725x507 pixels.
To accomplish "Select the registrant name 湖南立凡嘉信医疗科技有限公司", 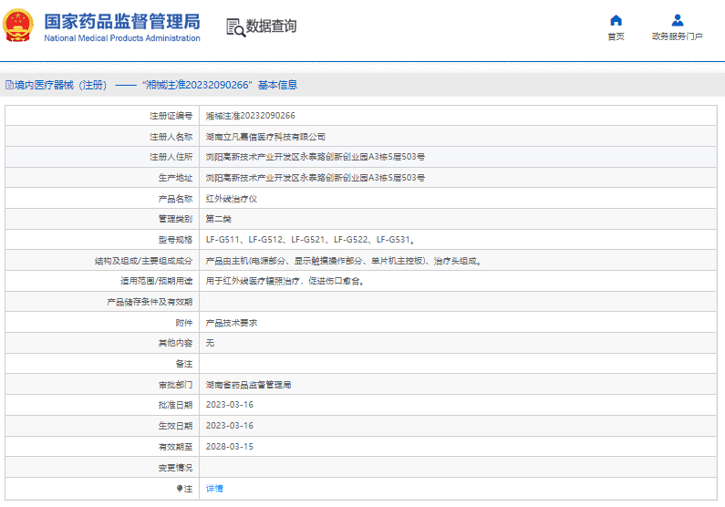I will click(265, 137).
